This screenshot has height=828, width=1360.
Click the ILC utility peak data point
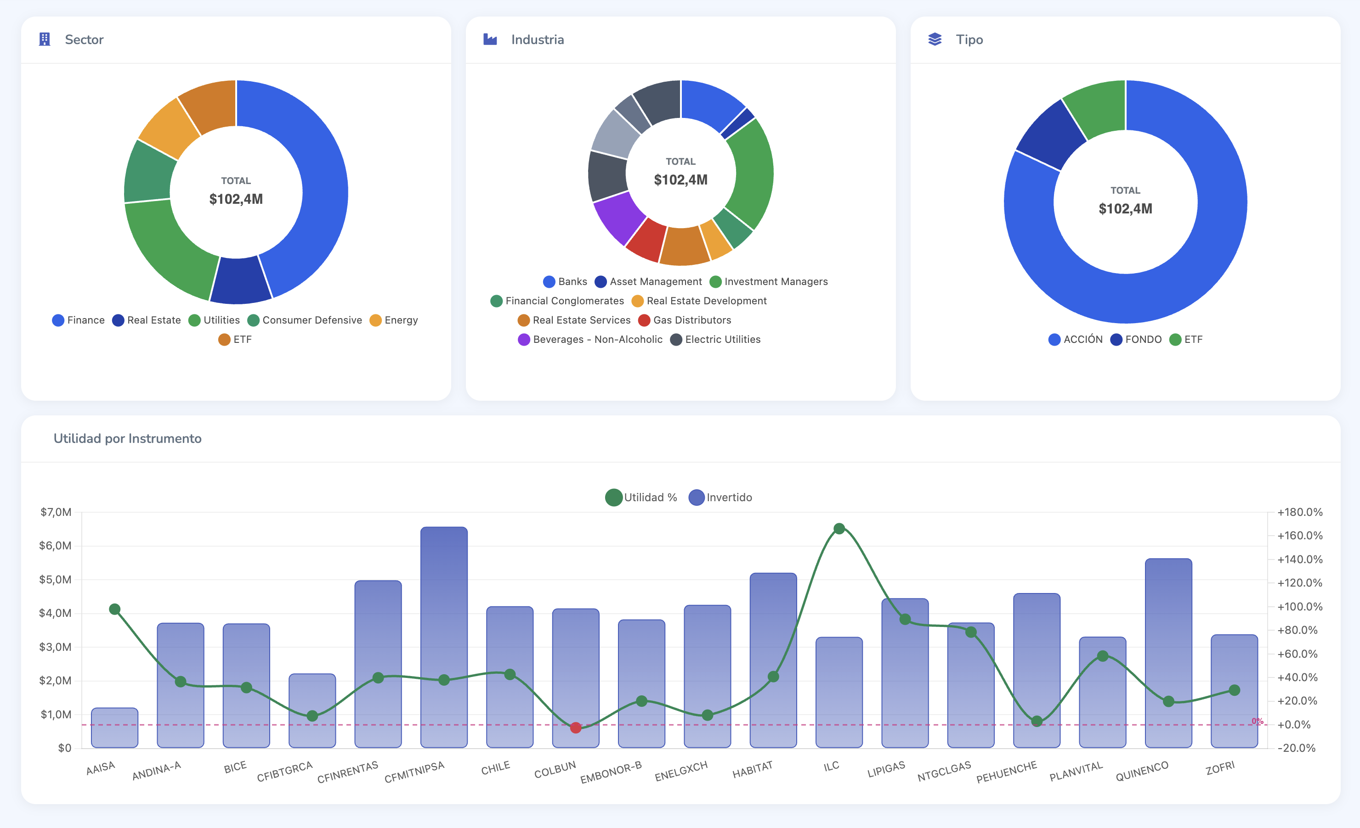pos(839,529)
